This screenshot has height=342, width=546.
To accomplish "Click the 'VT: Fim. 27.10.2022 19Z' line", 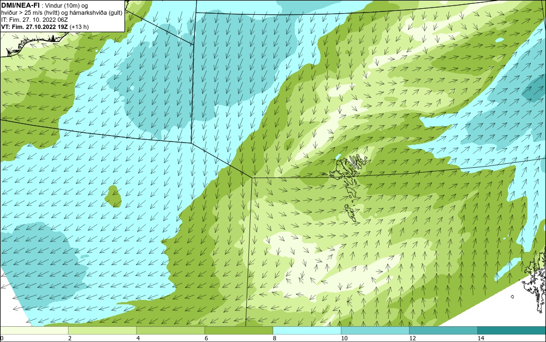I will point(34,27).
